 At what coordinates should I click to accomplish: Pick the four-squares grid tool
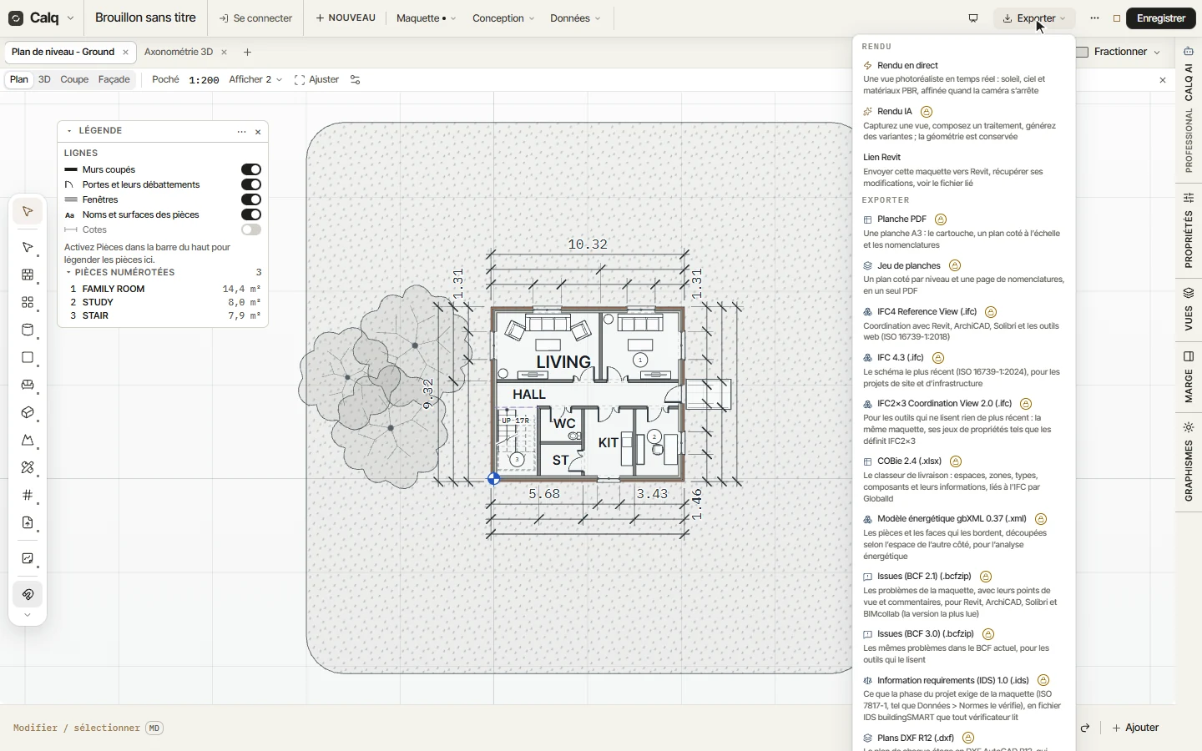[x=28, y=303]
